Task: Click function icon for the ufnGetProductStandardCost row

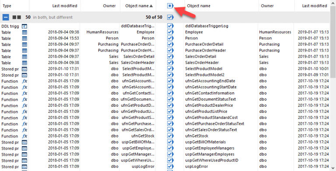Action: pyautogui.click(x=24, y=118)
